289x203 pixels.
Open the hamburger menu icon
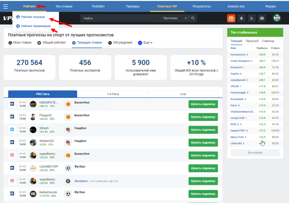[5, 6]
